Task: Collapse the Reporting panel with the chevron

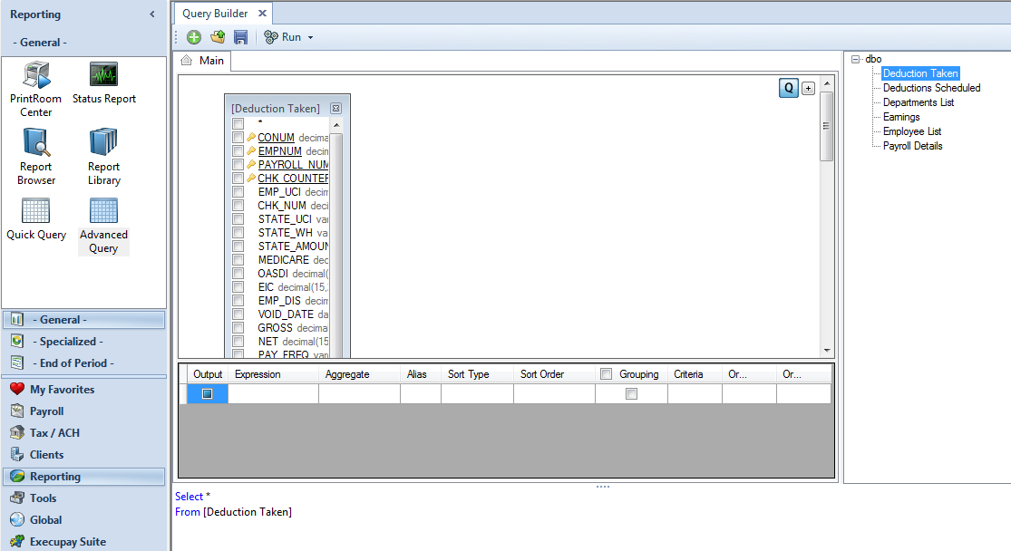Action: [151, 14]
